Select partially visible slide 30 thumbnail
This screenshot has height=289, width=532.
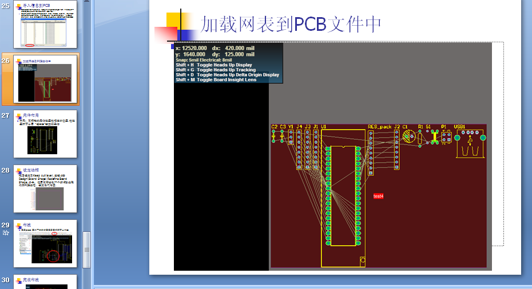coord(45,282)
